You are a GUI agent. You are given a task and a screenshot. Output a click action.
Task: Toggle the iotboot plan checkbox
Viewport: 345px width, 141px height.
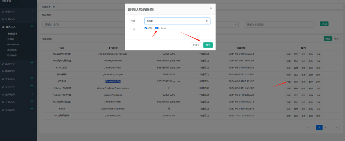[157, 28]
